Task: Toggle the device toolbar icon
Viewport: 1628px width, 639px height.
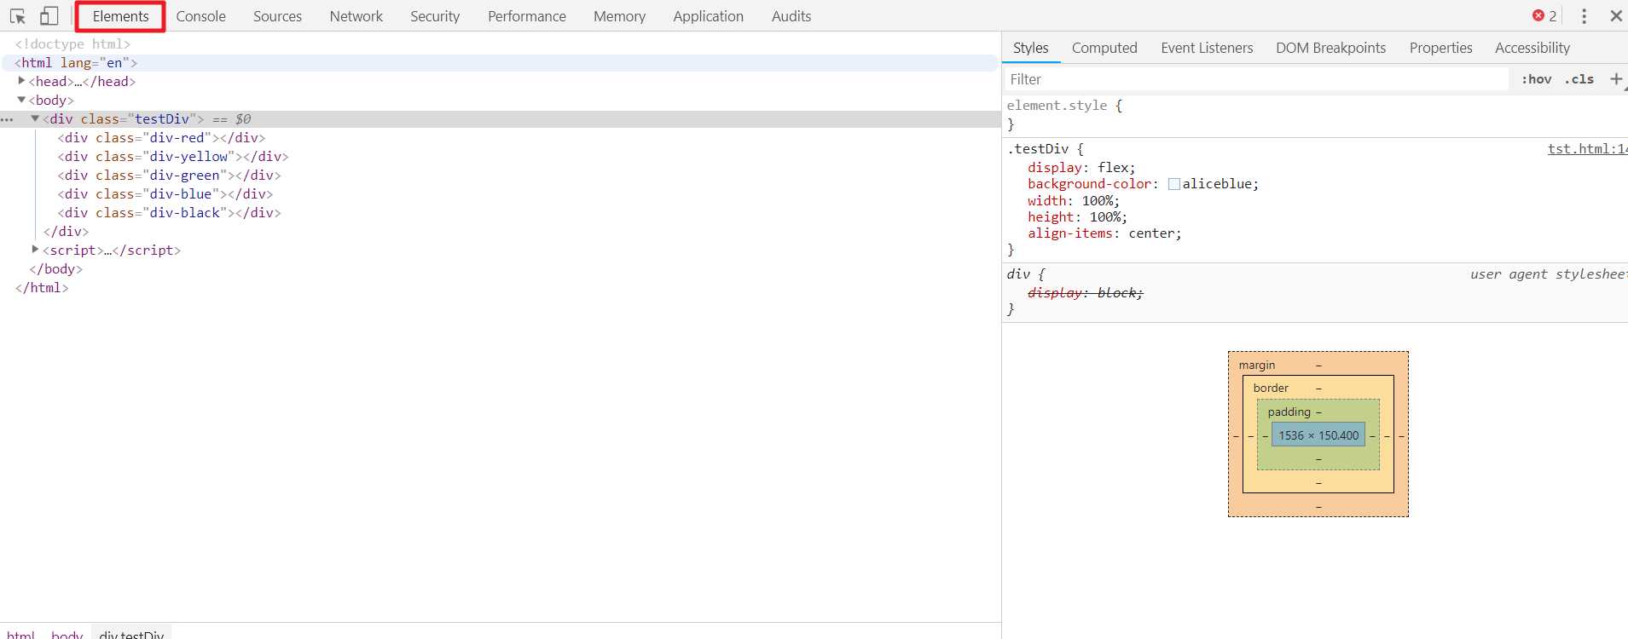Action: [x=49, y=16]
